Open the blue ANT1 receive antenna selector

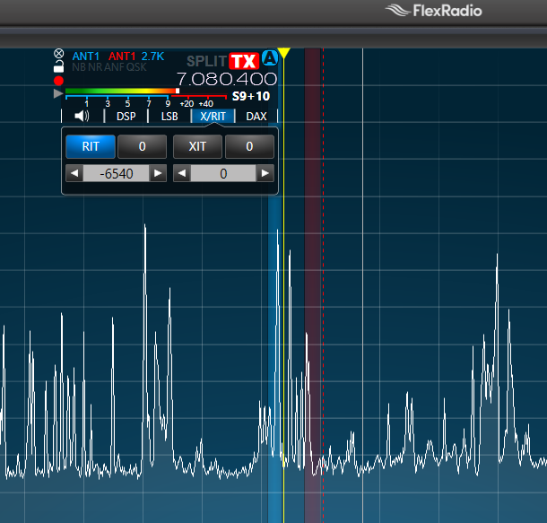[86, 57]
